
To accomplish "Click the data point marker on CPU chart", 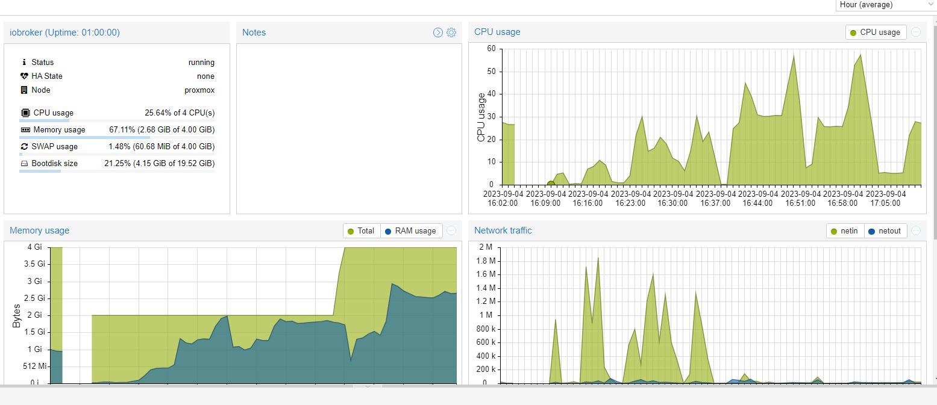I will pos(551,185).
